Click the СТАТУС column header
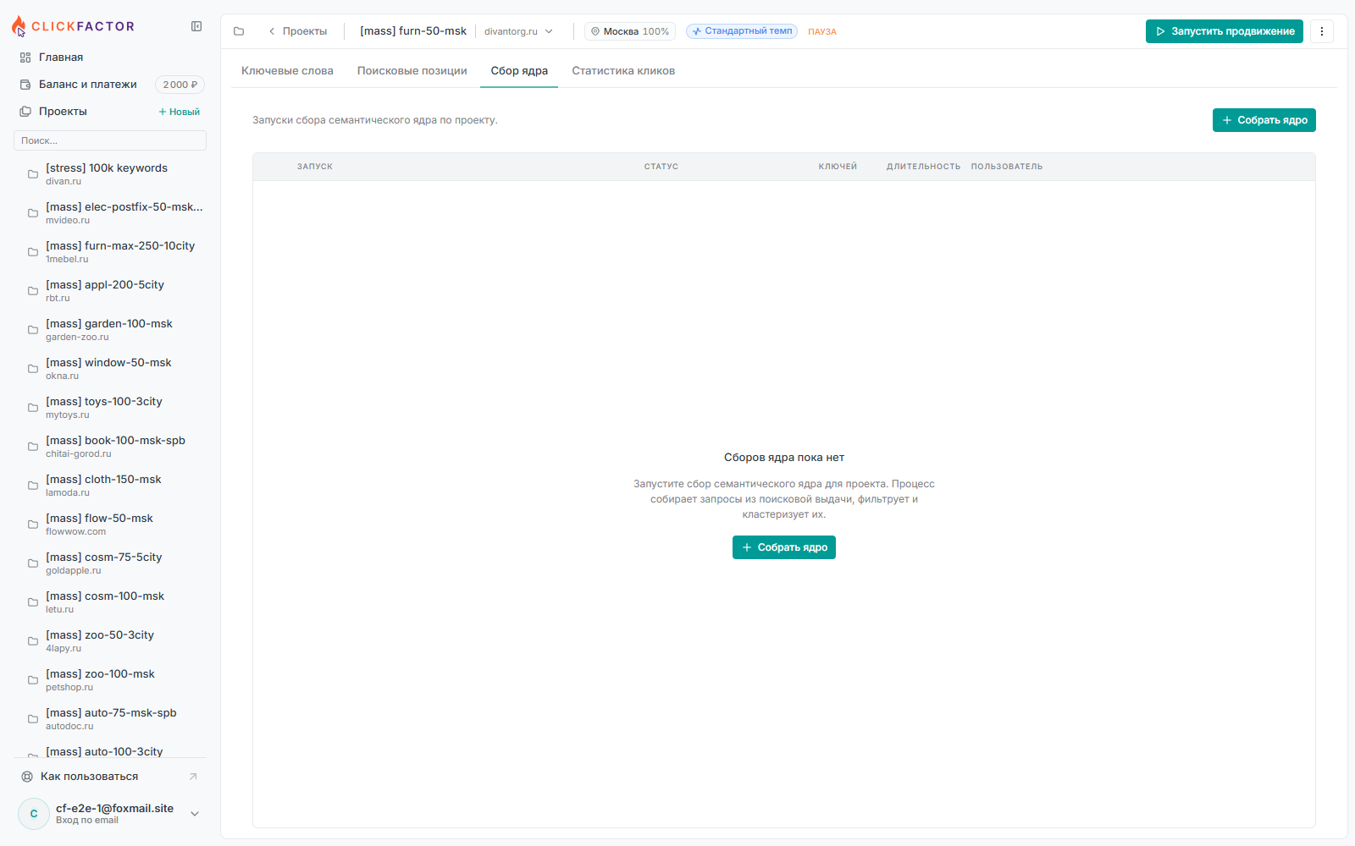This screenshot has width=1355, height=846. coord(661,167)
